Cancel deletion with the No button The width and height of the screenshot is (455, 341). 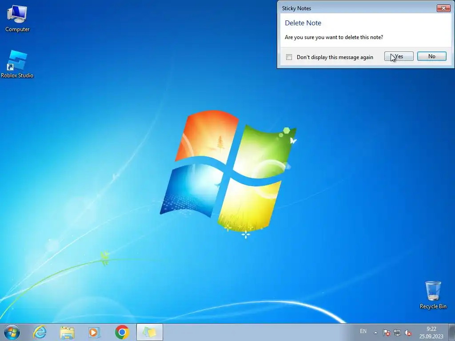click(431, 56)
